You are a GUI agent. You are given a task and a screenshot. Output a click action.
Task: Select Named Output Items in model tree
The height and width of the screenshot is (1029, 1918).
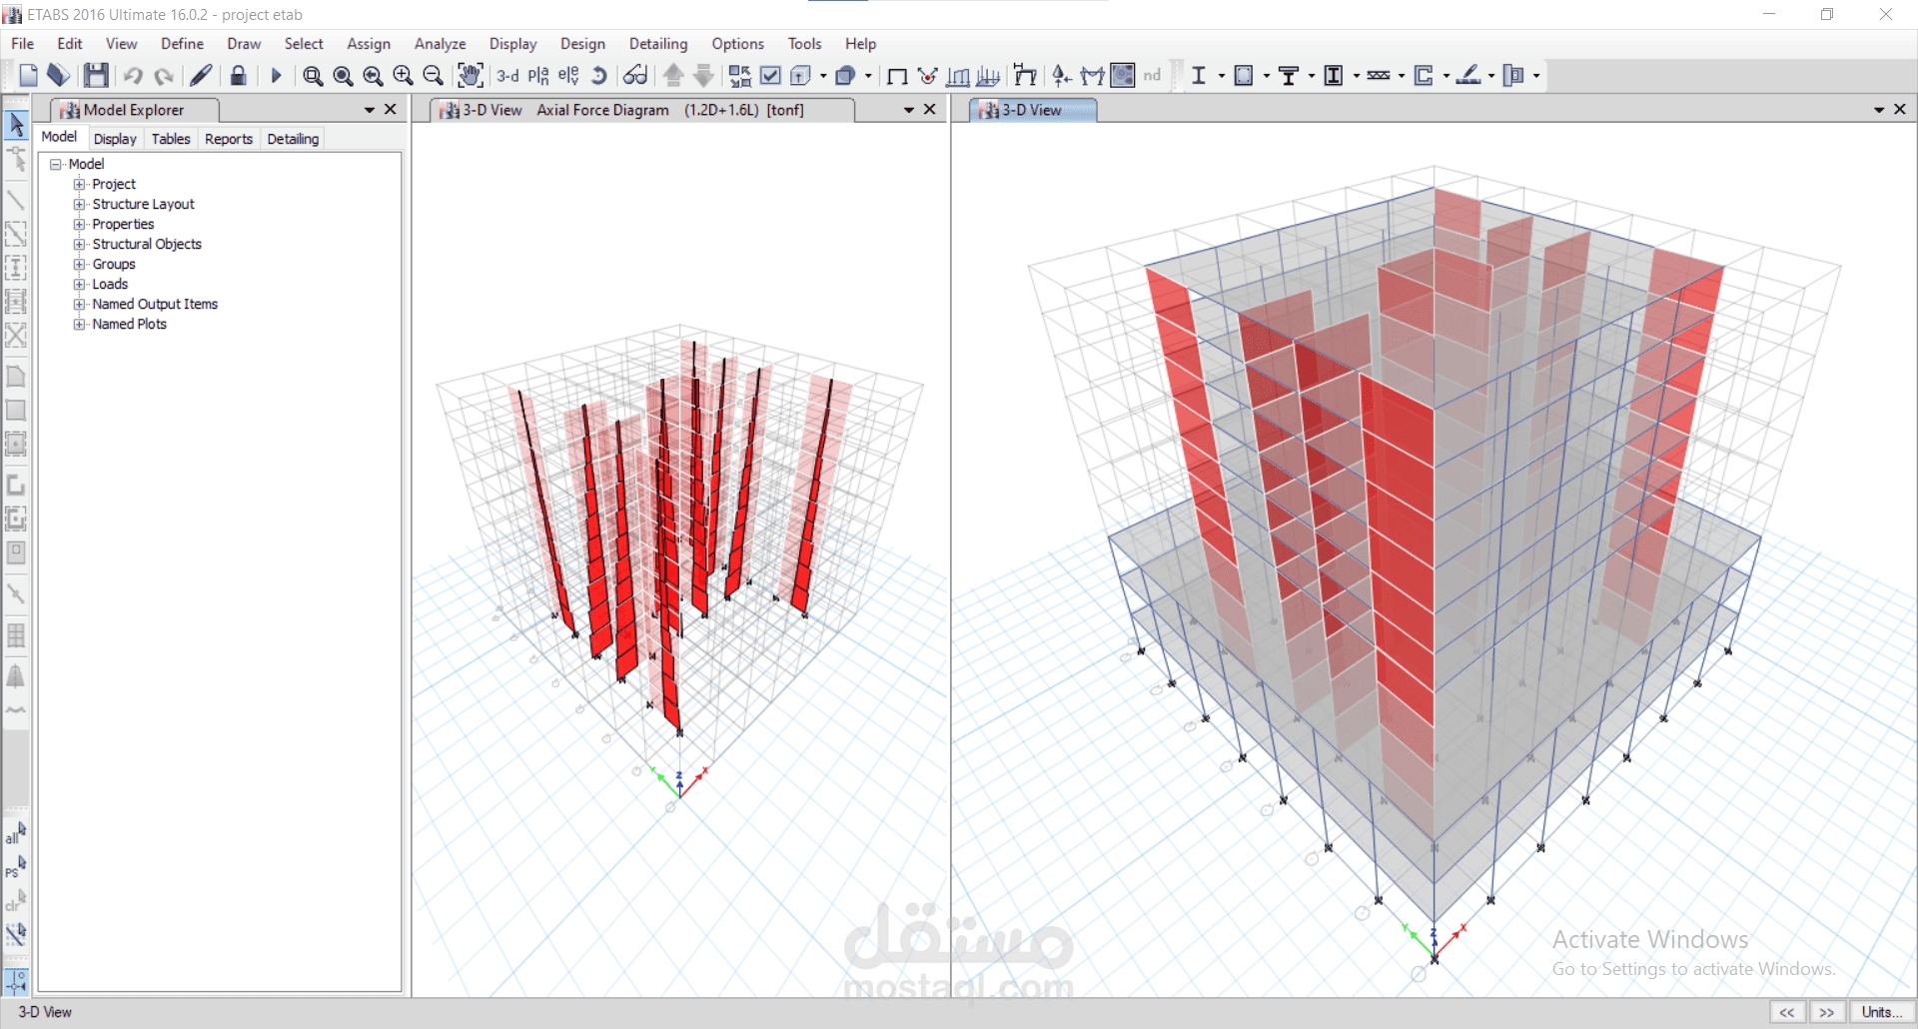pos(155,304)
